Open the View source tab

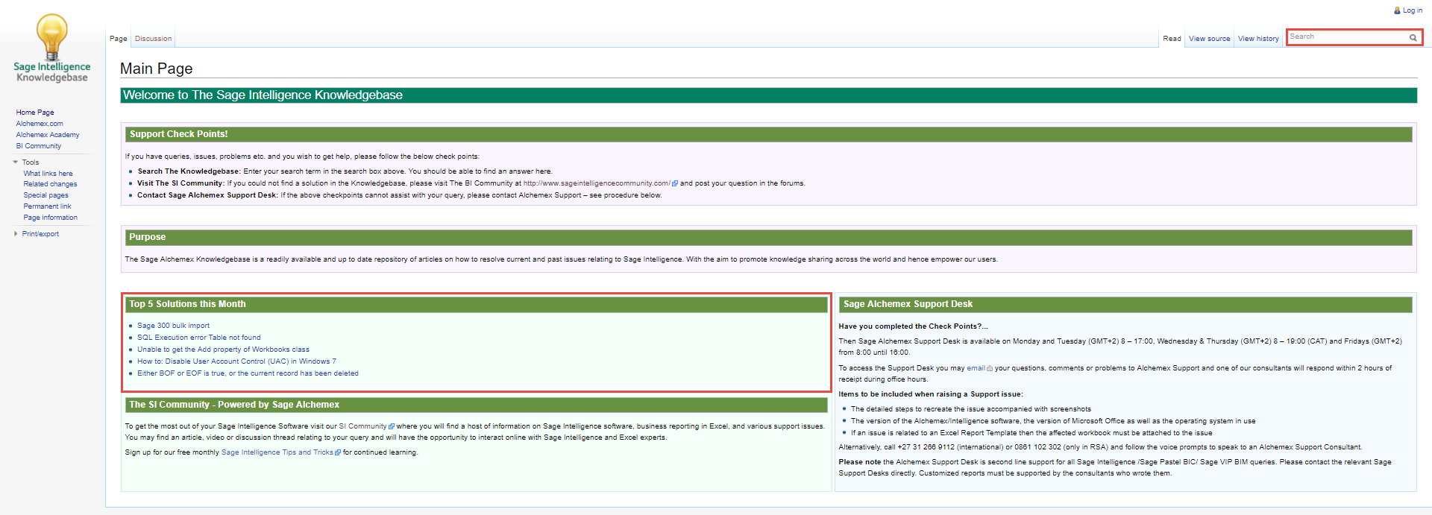click(x=1210, y=39)
